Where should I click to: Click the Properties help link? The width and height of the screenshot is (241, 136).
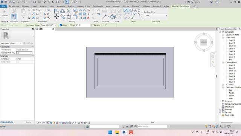pyautogui.click(x=7, y=122)
